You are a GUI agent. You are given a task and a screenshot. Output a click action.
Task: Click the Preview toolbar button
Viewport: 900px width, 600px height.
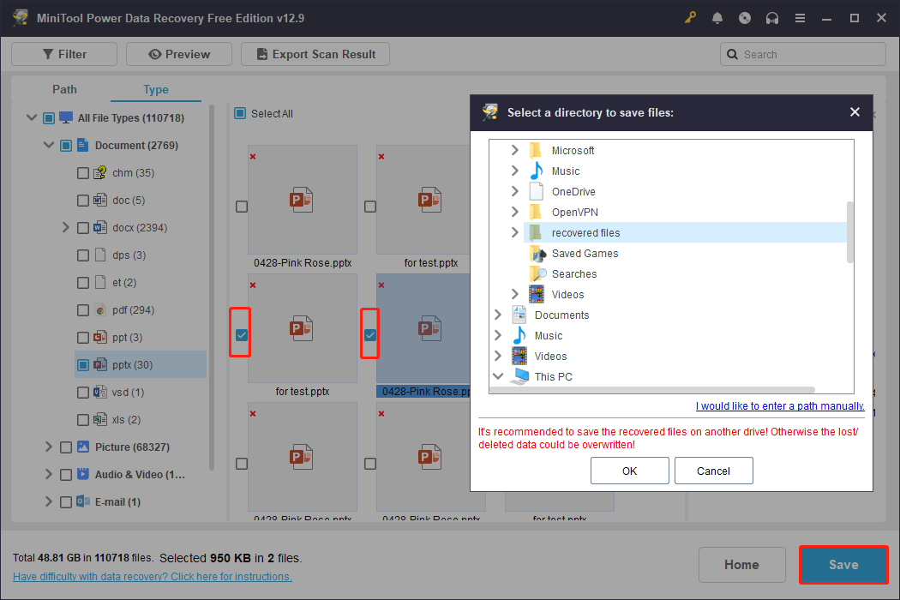pos(179,54)
